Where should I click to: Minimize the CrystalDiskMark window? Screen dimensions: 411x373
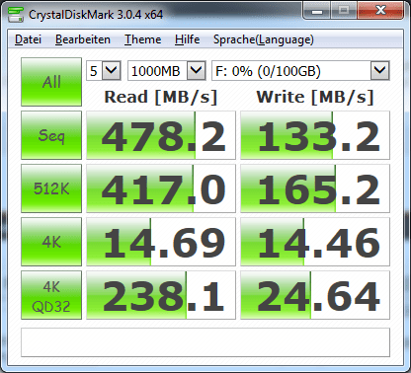(317, 11)
